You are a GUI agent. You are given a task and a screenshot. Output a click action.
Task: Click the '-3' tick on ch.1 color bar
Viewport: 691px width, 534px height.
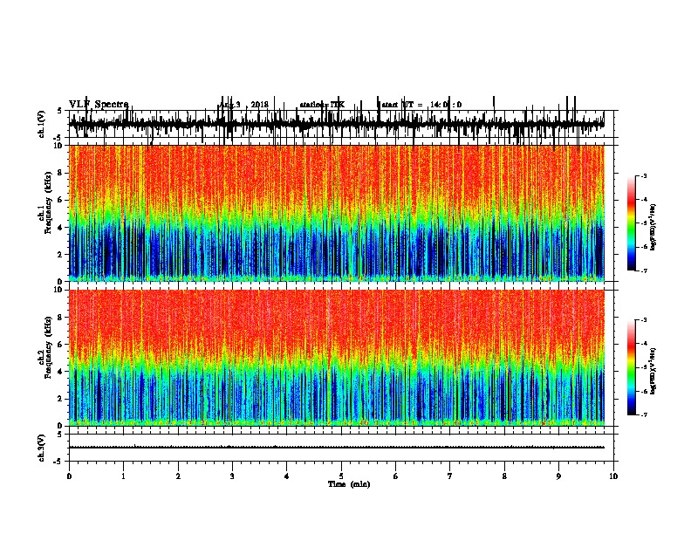(x=643, y=176)
